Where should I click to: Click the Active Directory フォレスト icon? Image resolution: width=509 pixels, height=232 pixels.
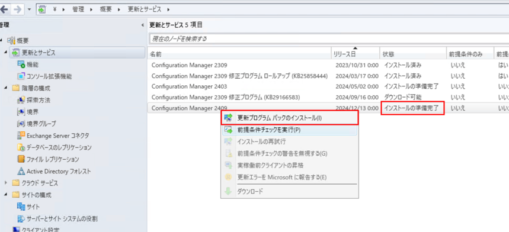[21, 171]
